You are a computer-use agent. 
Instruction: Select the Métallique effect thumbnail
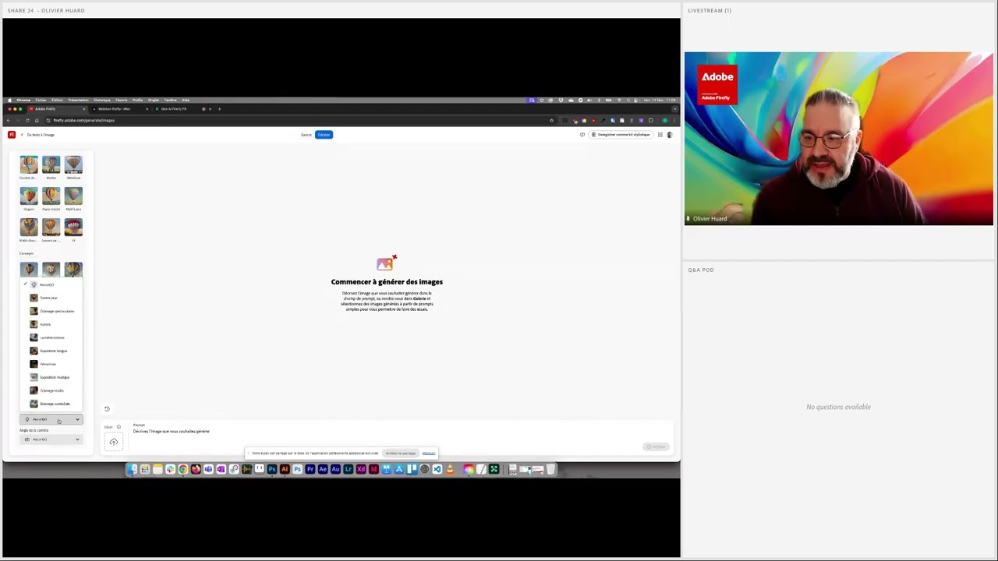point(73,164)
